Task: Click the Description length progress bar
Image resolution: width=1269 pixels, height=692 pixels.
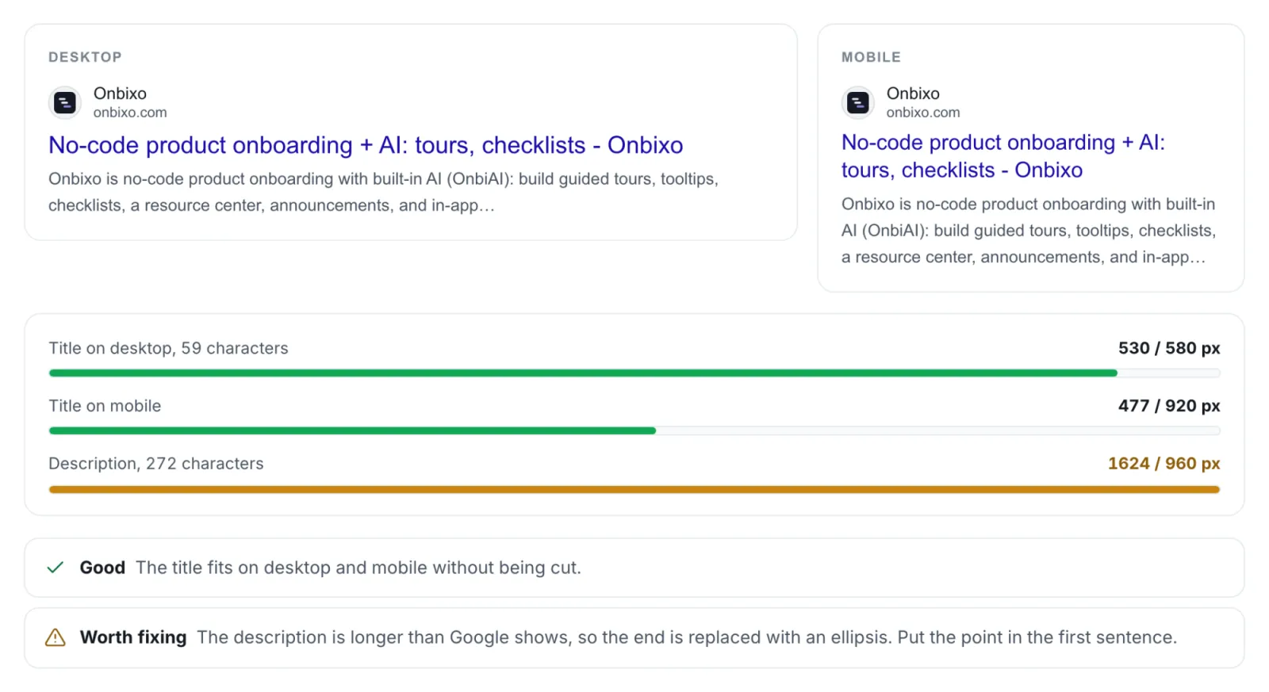Action: [634, 489]
